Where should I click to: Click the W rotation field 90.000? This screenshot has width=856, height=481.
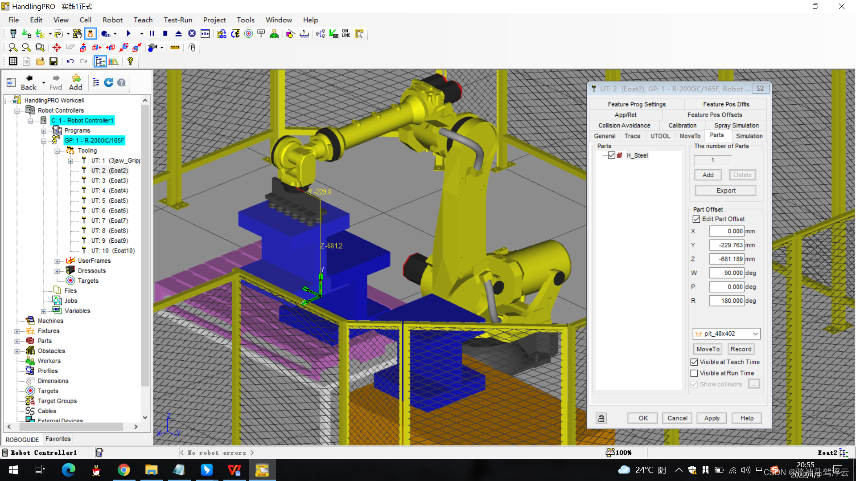coord(727,273)
